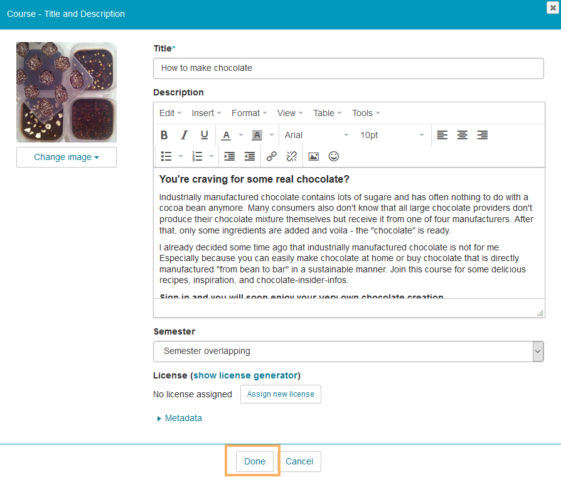
Task: Insert a link using the chain icon
Action: click(271, 156)
